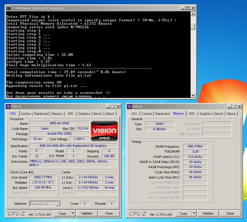Open the Tools dropdown arrow in left CPU-Z
The height and width of the screenshot is (222, 247).
pyautogui.click(x=73, y=213)
